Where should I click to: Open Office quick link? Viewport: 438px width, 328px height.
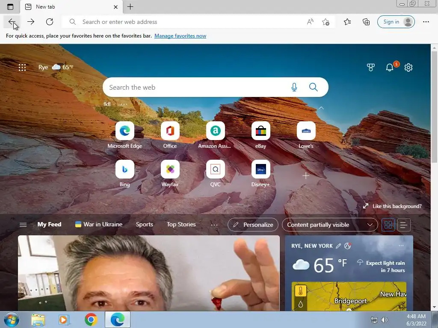(170, 135)
